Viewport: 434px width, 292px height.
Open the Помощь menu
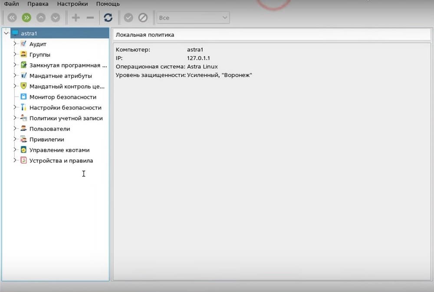pos(108,4)
